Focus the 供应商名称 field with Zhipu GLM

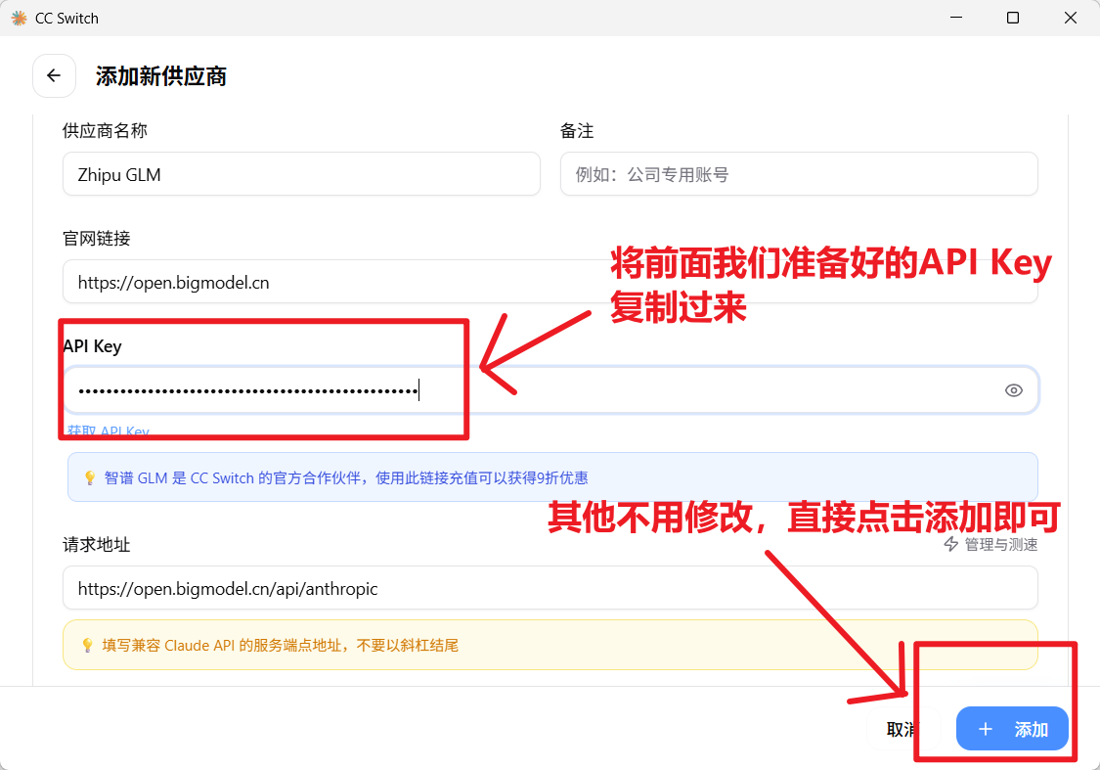(x=301, y=174)
